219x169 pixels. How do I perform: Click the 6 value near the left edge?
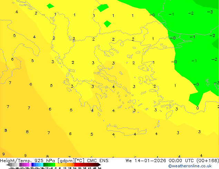[12, 59]
